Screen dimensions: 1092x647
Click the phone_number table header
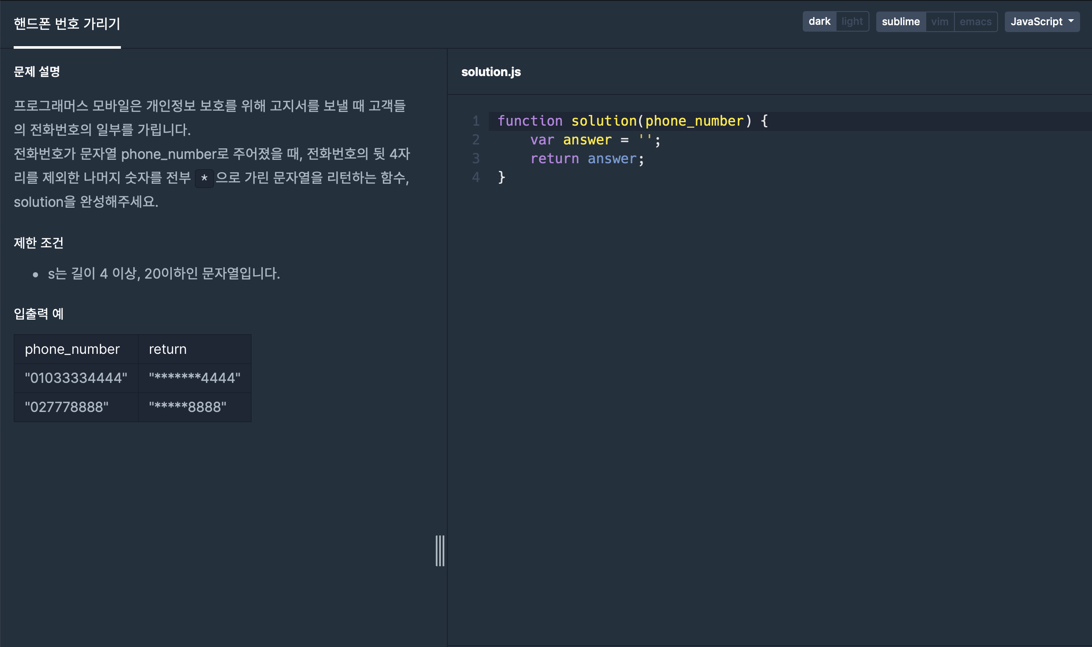click(72, 349)
